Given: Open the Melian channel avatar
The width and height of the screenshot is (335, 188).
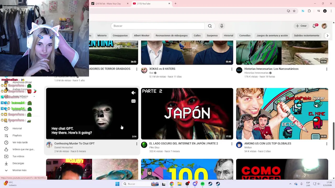Looking at the screenshot, I should [x=239, y=145].
